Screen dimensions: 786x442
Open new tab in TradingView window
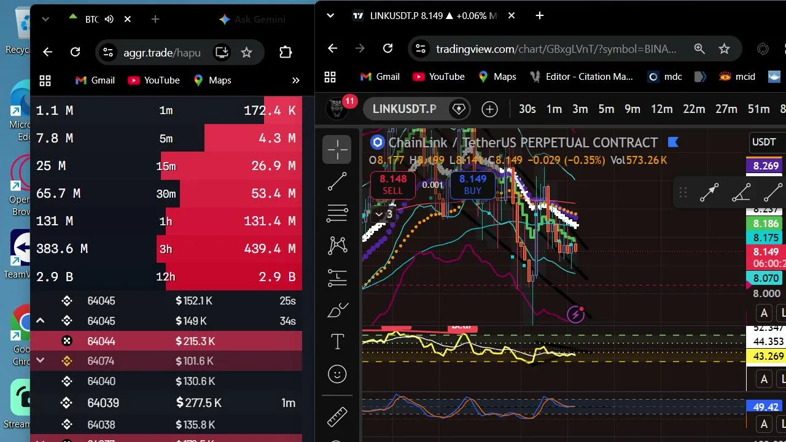540,15
